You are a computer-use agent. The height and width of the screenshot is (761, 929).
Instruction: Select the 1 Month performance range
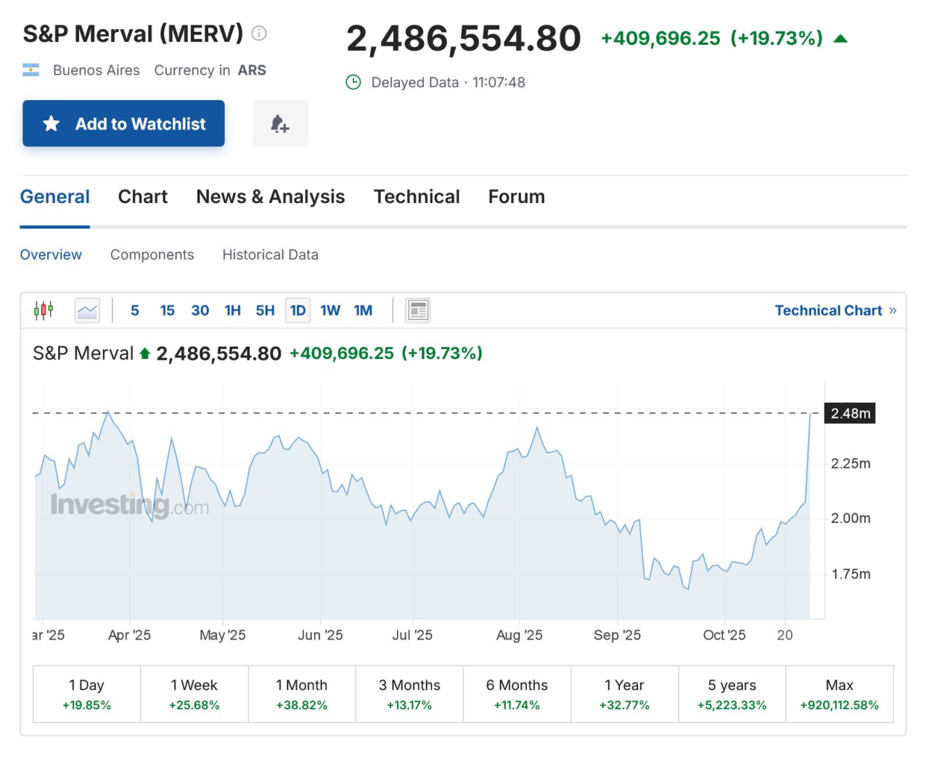pyautogui.click(x=302, y=694)
